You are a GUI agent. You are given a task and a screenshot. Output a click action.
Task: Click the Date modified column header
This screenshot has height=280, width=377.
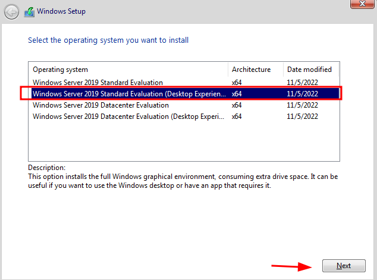[311, 70]
